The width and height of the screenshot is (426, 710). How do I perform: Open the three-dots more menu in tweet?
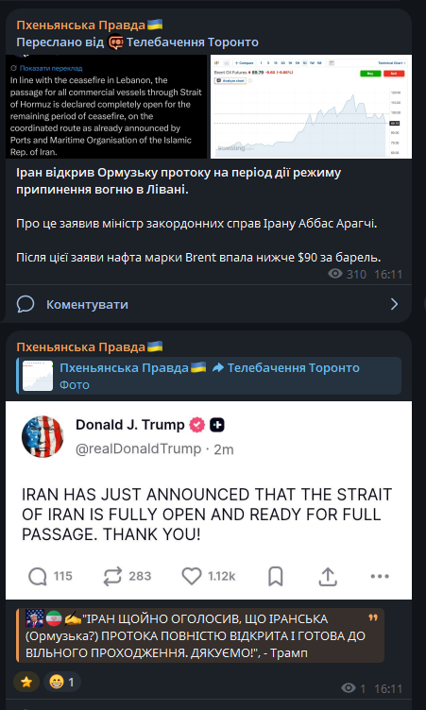[380, 576]
